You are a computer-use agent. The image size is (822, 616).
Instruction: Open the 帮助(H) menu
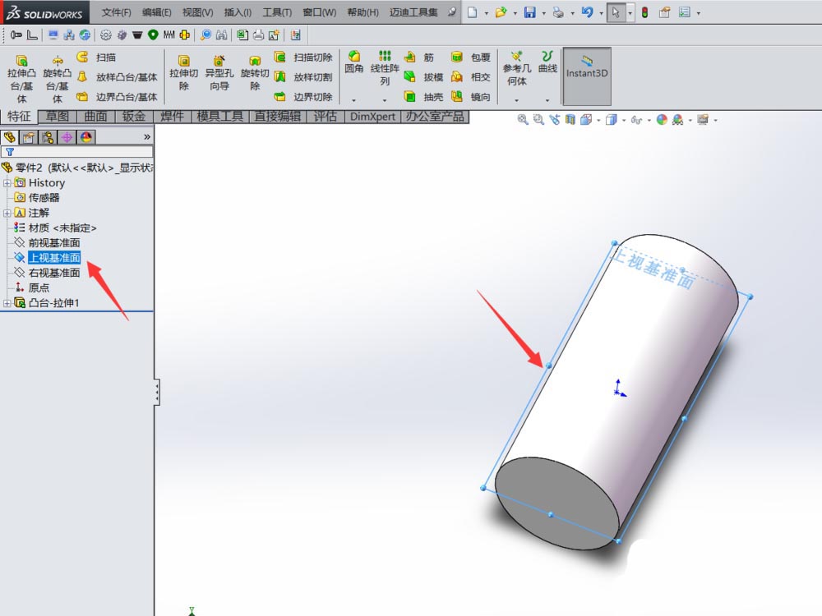point(363,12)
